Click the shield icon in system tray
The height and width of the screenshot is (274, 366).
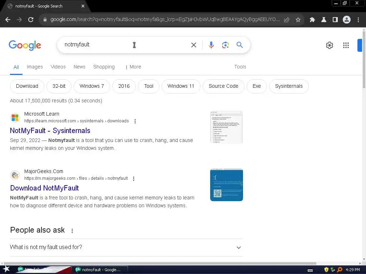point(326,270)
